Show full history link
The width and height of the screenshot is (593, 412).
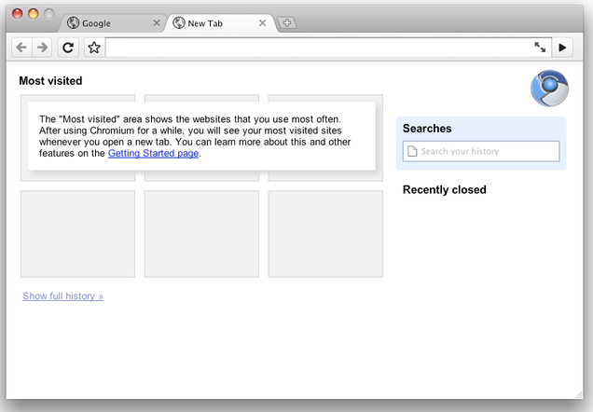(62, 296)
